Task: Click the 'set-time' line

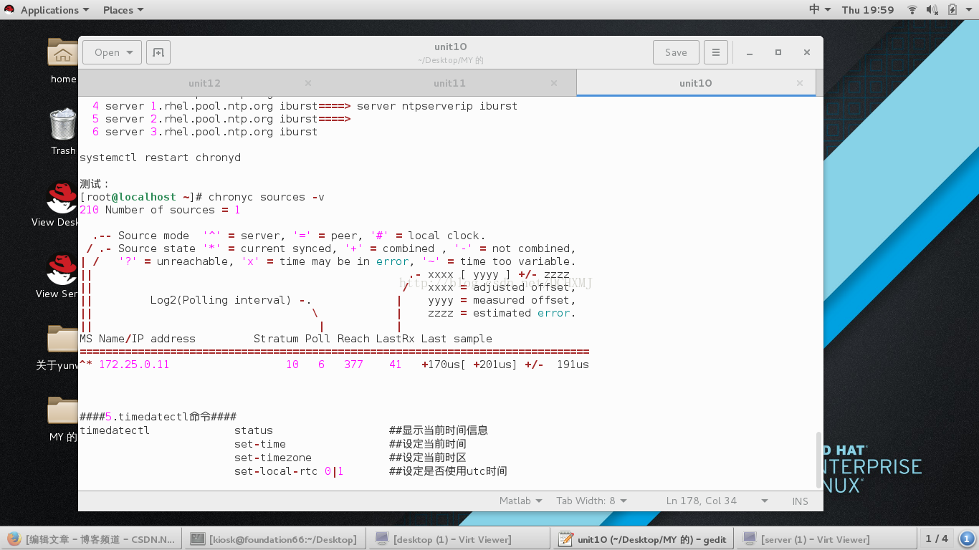Action: (x=260, y=445)
